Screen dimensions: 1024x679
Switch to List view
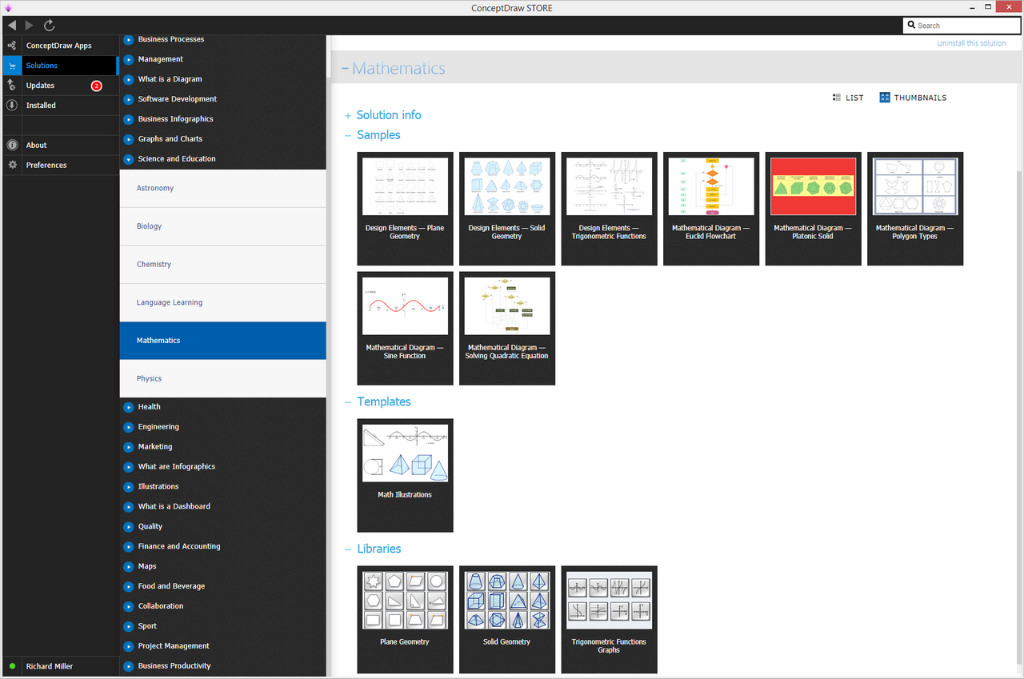click(x=848, y=98)
